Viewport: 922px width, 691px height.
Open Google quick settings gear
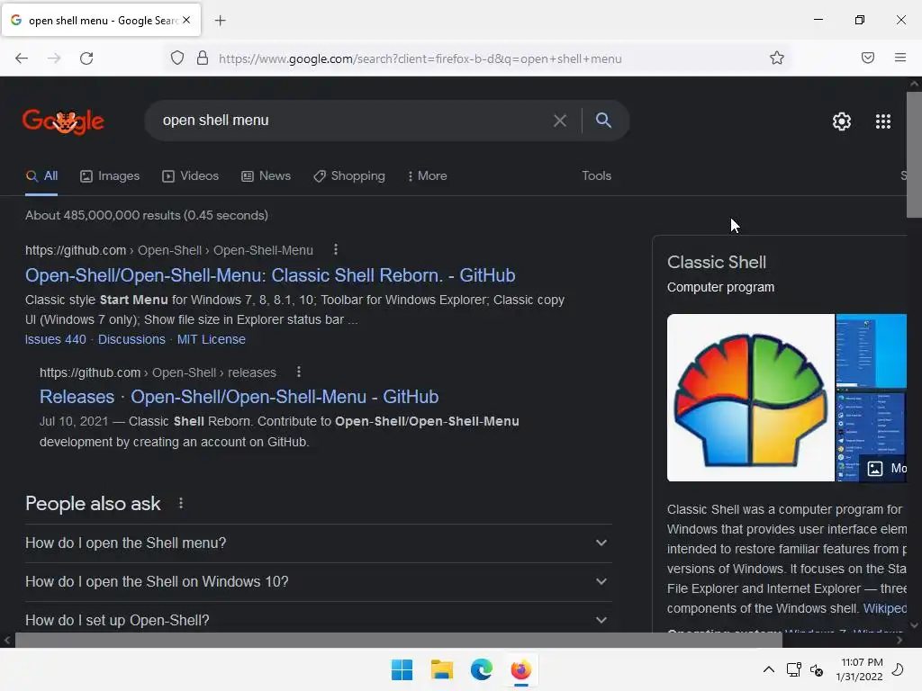(842, 121)
